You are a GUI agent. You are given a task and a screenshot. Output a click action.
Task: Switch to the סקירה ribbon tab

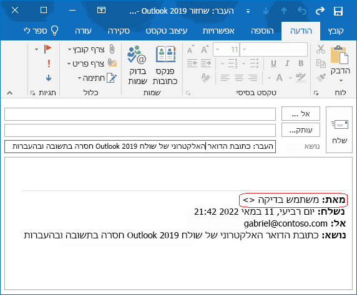click(119, 31)
